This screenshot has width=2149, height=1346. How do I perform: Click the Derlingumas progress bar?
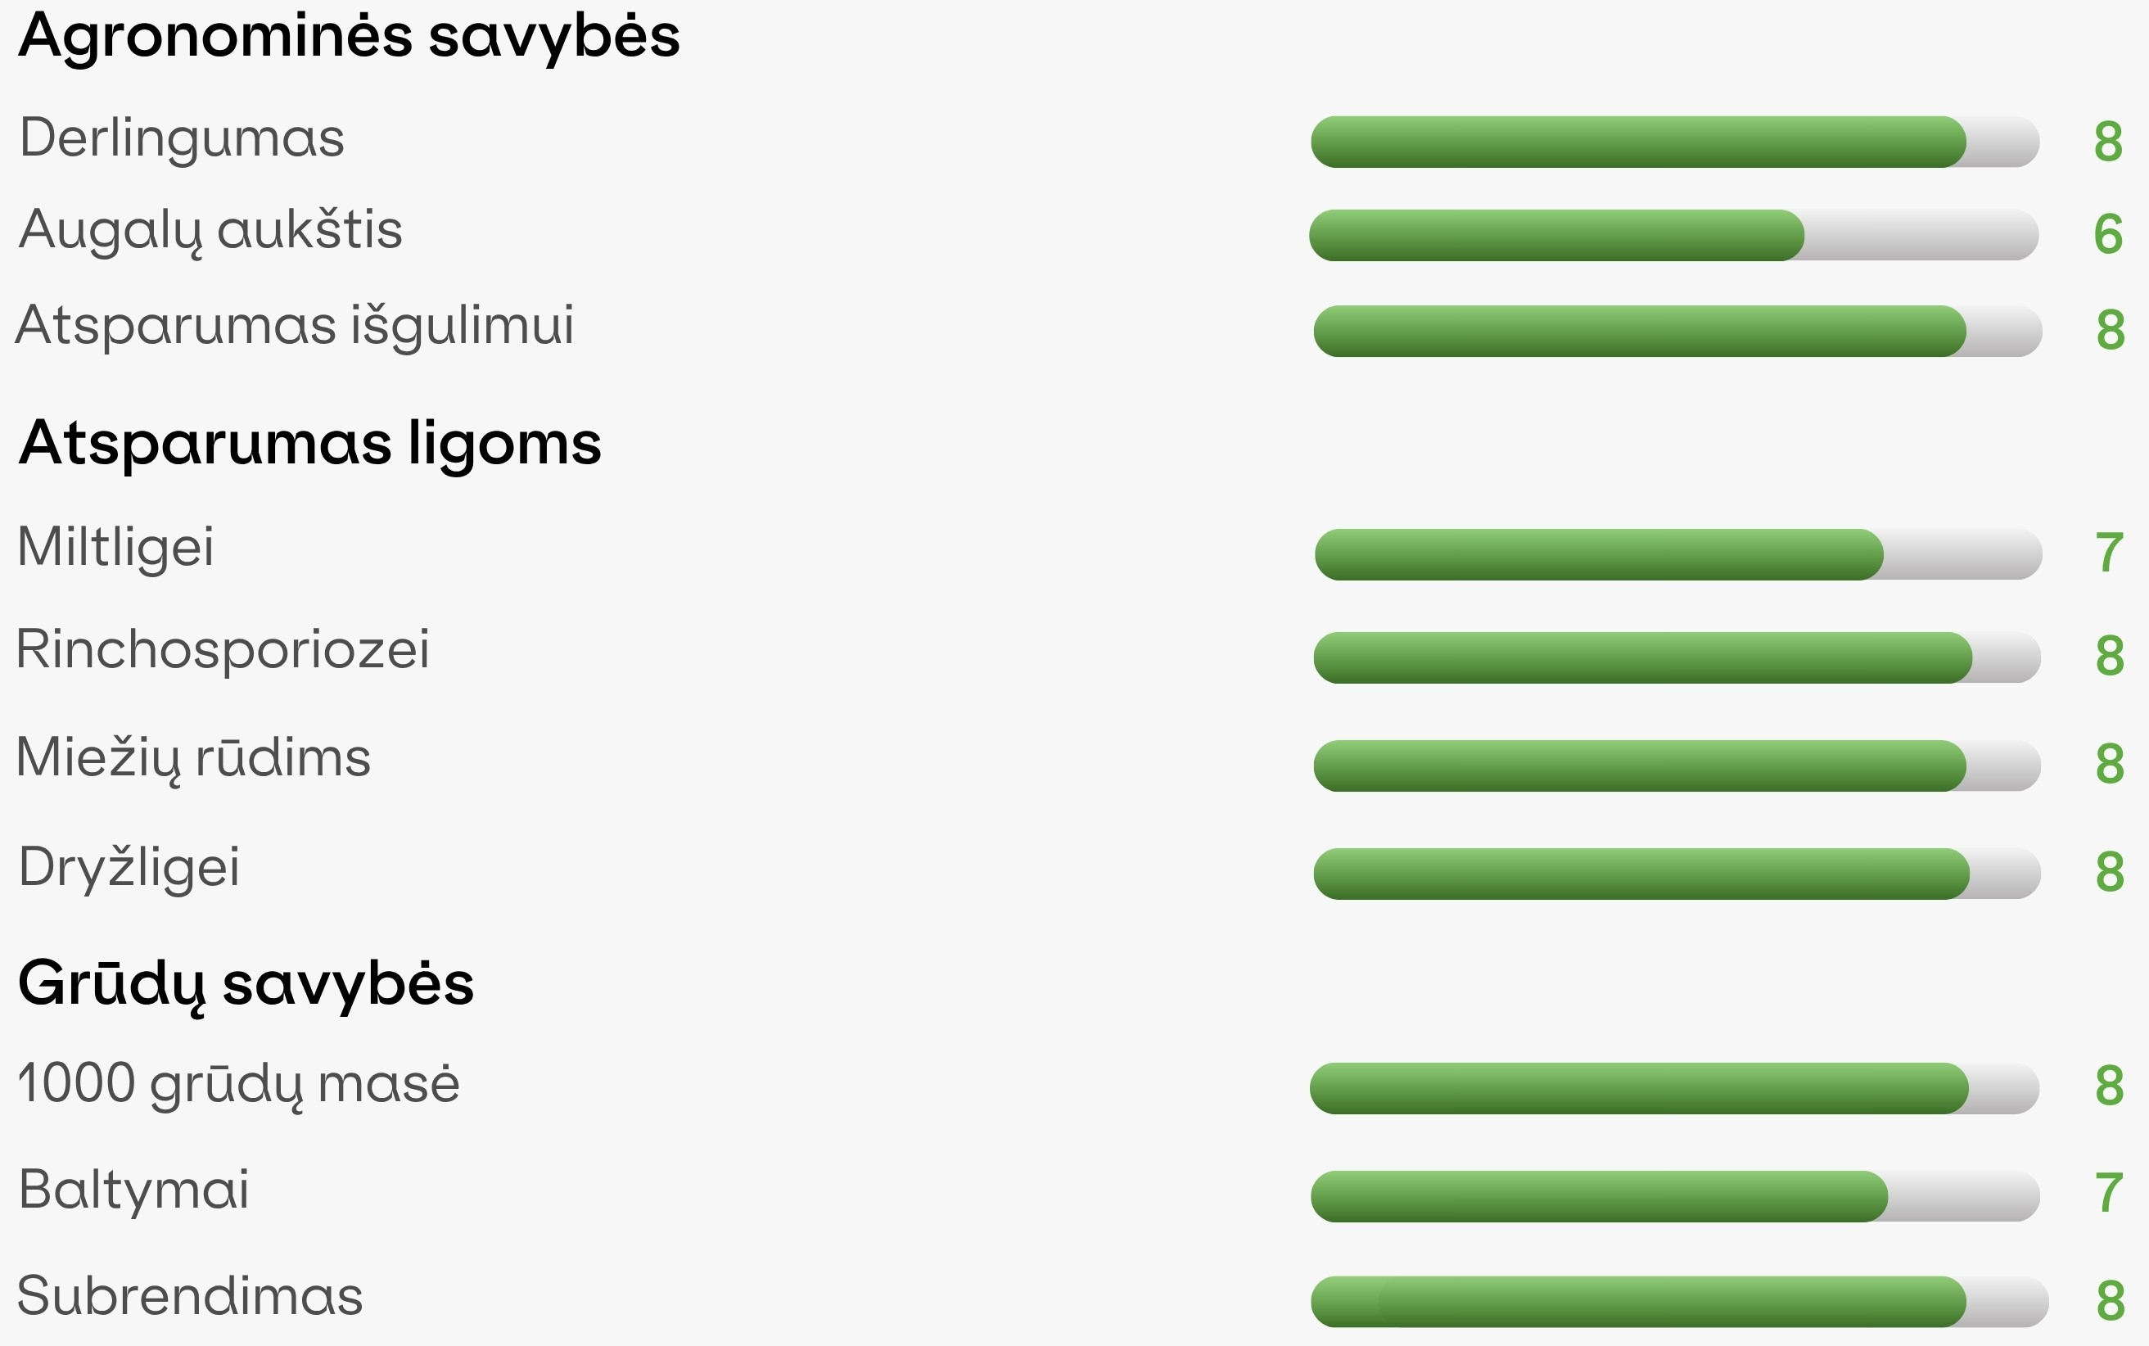coord(1675,142)
